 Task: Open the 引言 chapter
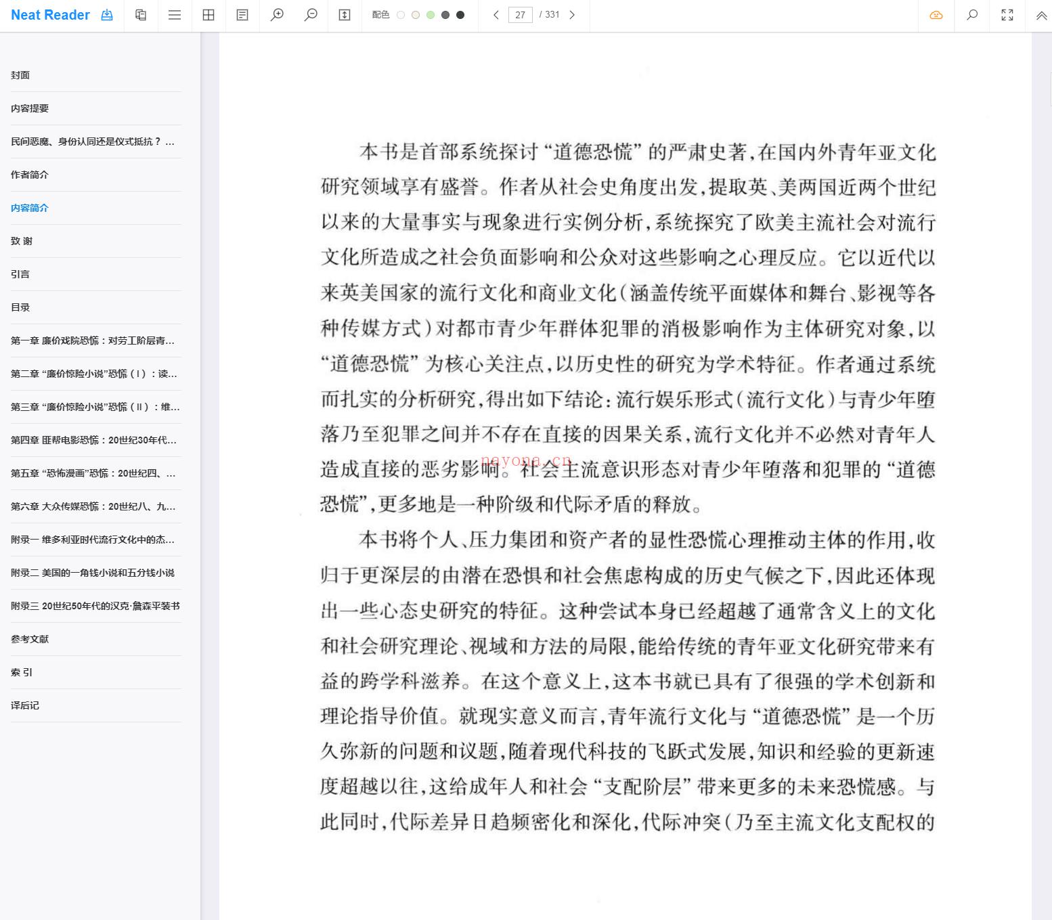pos(20,274)
